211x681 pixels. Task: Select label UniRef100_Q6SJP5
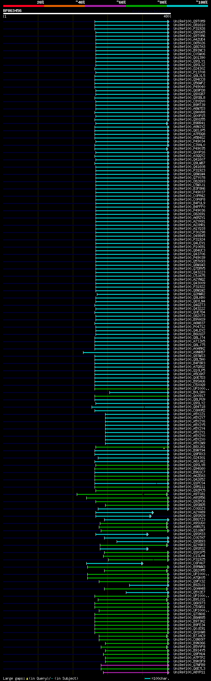(189, 131)
